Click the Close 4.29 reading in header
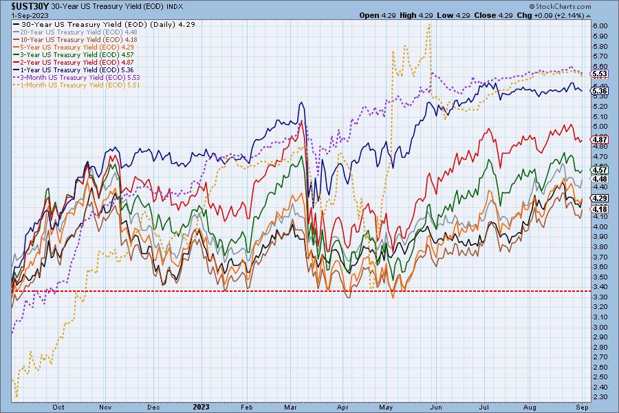This screenshot has height=413, width=619. [x=493, y=15]
